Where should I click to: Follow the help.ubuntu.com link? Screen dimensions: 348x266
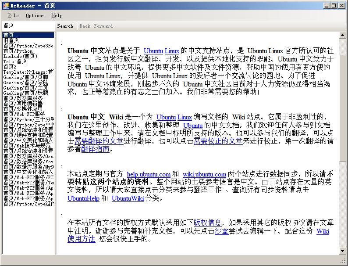(149, 174)
